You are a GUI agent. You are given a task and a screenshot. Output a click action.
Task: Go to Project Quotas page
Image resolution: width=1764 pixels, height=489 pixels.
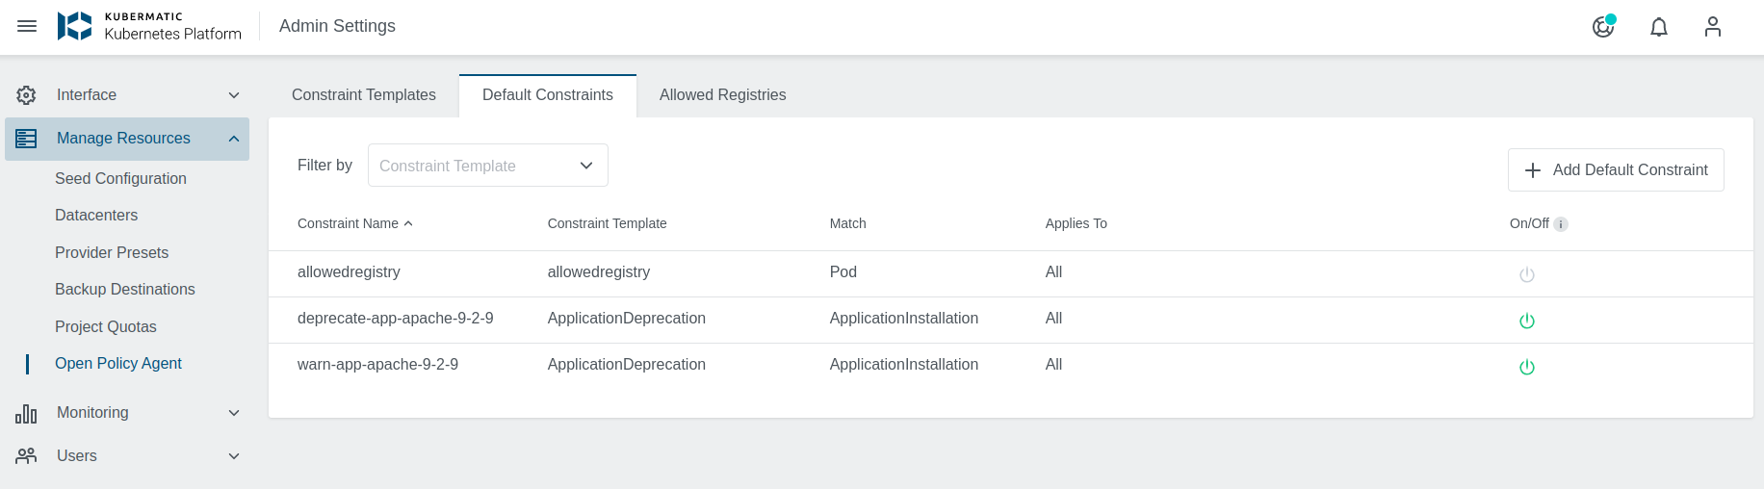pyautogui.click(x=106, y=327)
